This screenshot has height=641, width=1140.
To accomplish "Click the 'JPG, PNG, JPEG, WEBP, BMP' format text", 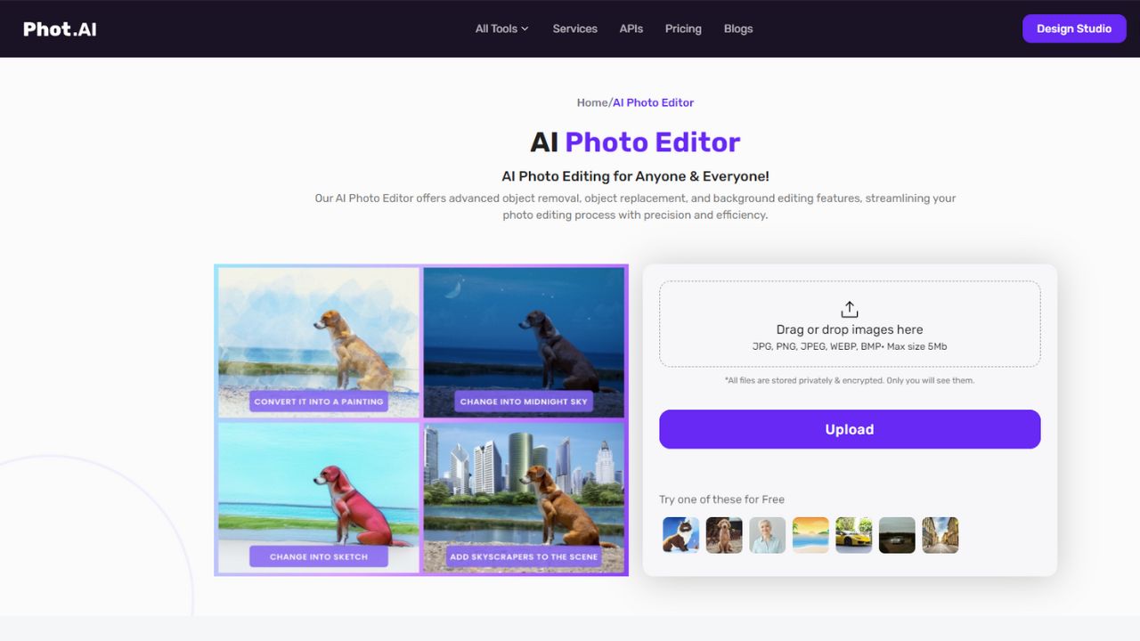I will [x=818, y=346].
